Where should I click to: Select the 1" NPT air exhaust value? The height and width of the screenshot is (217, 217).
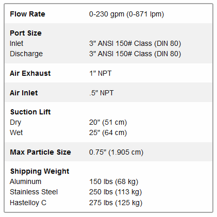tap(101, 73)
